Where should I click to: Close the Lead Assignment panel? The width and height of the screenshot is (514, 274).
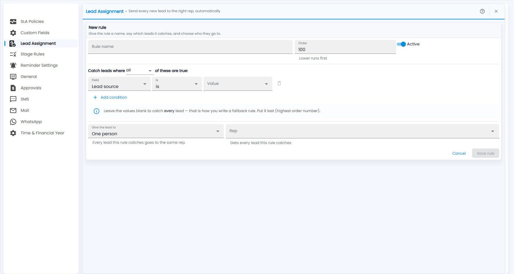tap(496, 11)
